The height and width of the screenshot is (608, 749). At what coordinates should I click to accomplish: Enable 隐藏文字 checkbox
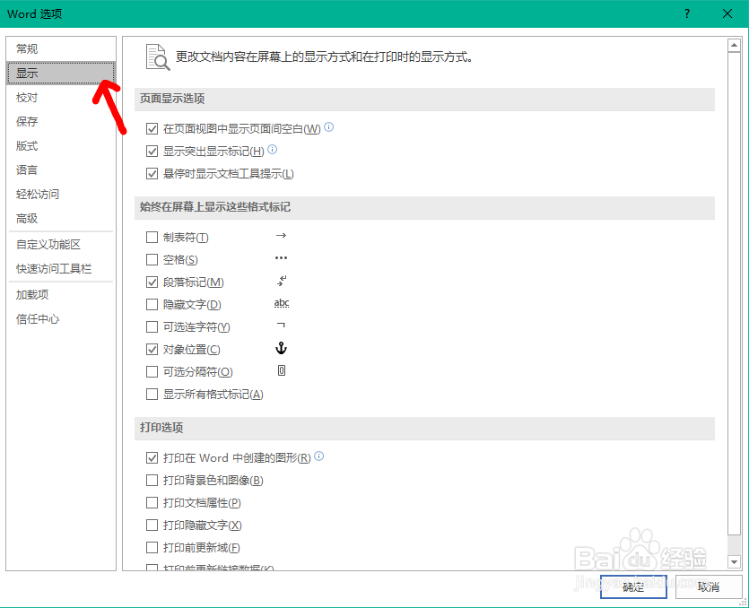click(x=152, y=305)
